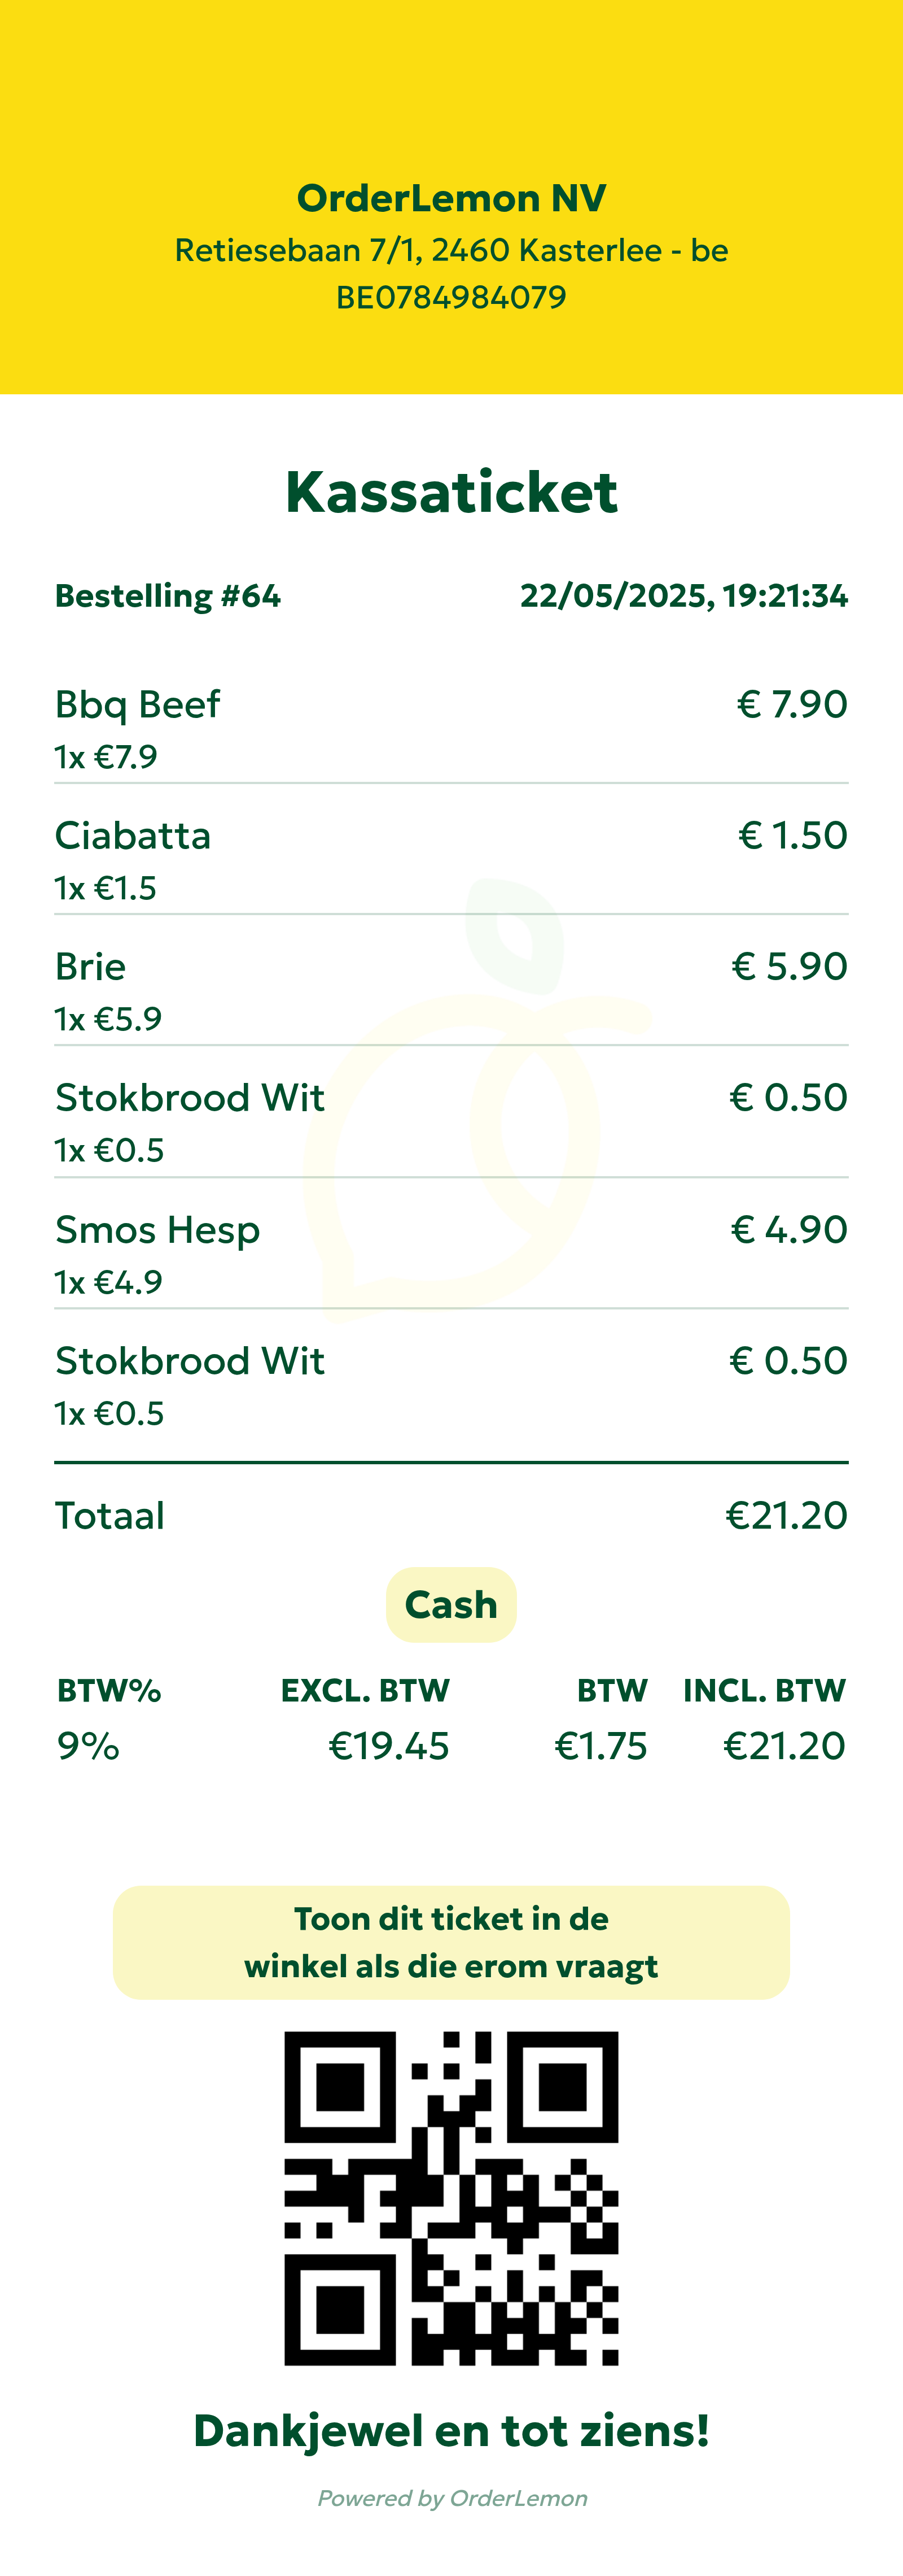Select the VAT number BE0784984079

click(x=451, y=297)
